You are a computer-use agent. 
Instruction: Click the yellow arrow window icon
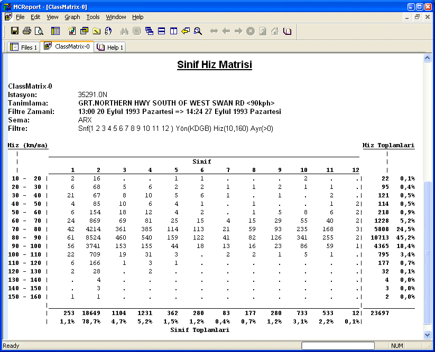click(x=186, y=31)
